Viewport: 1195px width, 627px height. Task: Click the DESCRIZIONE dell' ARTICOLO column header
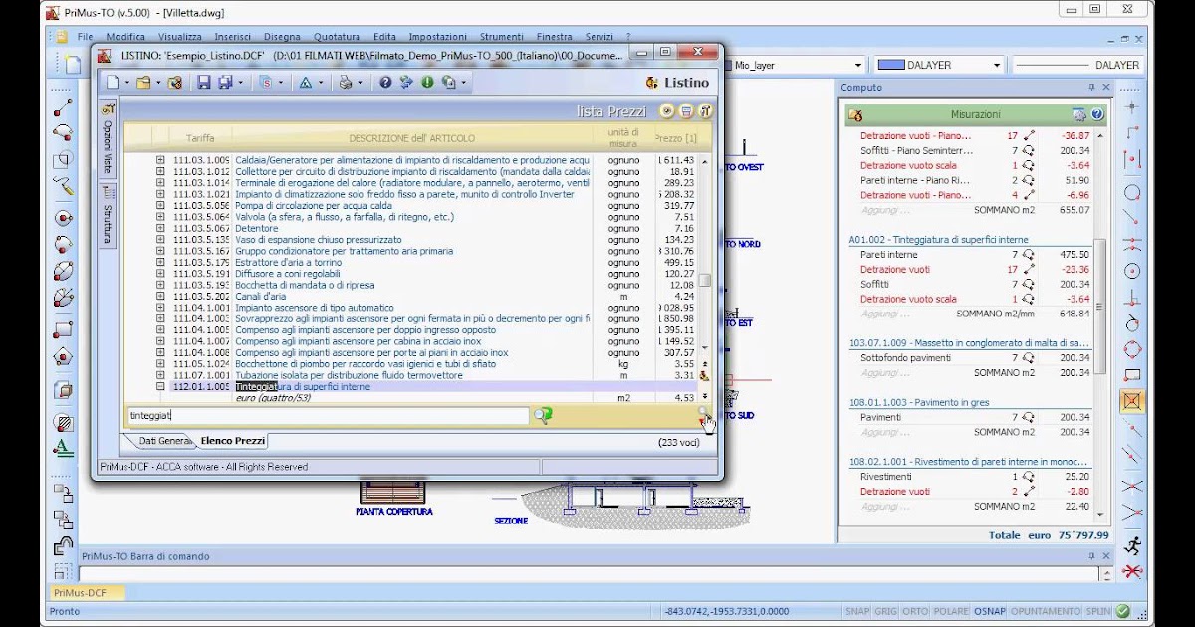click(411, 137)
